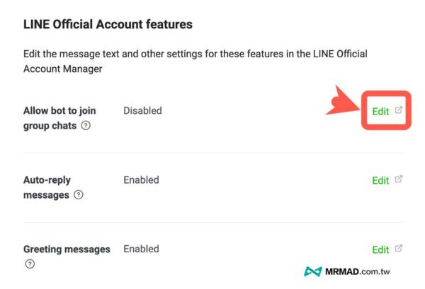Open help icon under Greeting messages
This screenshot has width=425, height=289.
30,264
